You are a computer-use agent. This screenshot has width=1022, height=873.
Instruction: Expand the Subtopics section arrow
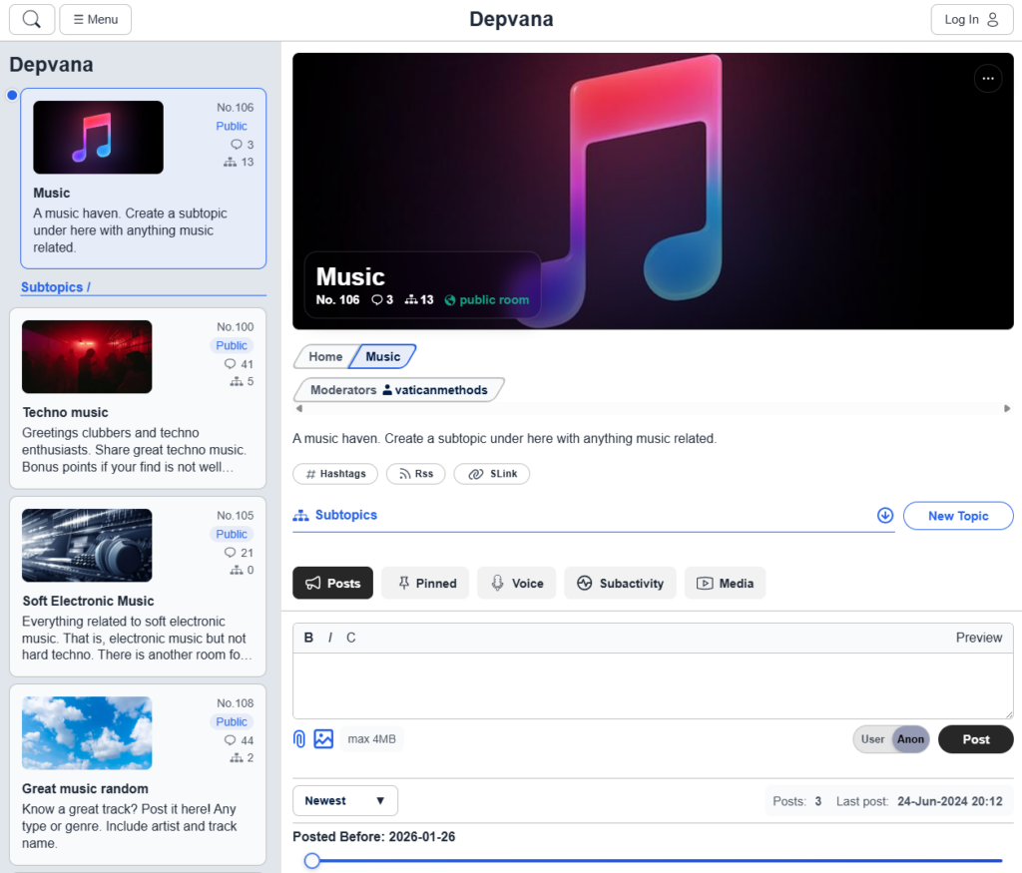[884, 516]
